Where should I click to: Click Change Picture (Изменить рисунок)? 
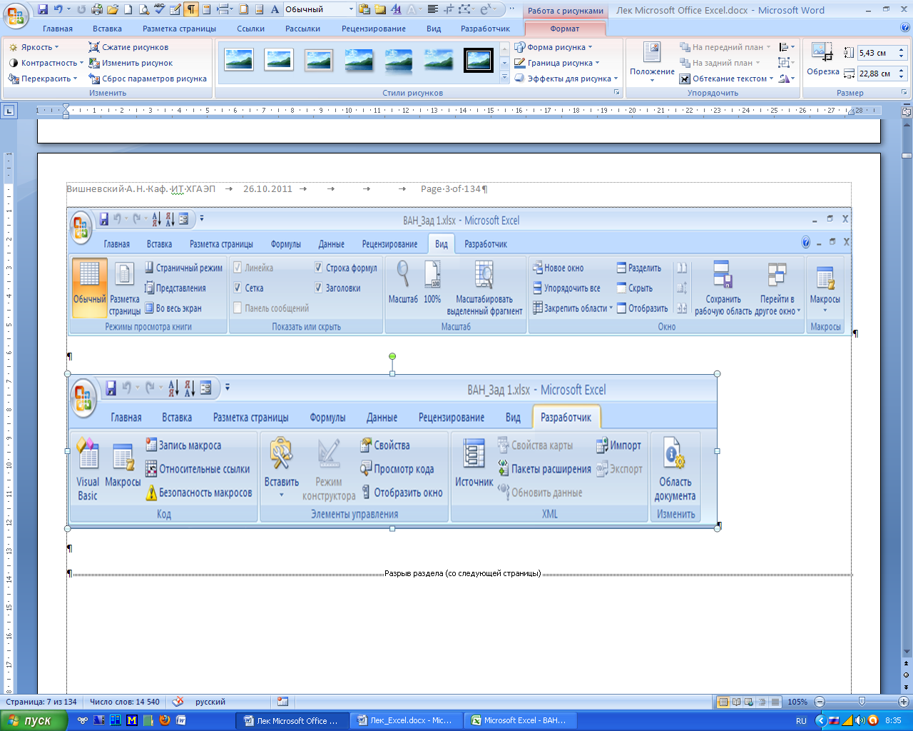tap(131, 63)
